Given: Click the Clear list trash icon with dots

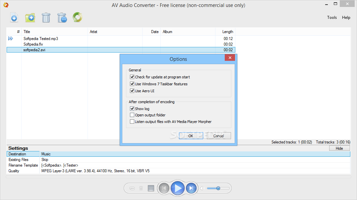Looking at the screenshot, I should pos(62,18).
